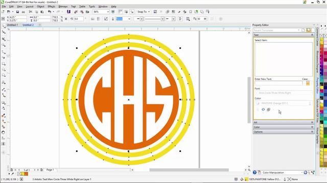Select the Polygon tool in the toolbox
This screenshot has height=183, width=327.
[4, 75]
